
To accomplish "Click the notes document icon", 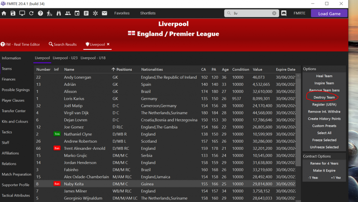I will pos(86,13).
